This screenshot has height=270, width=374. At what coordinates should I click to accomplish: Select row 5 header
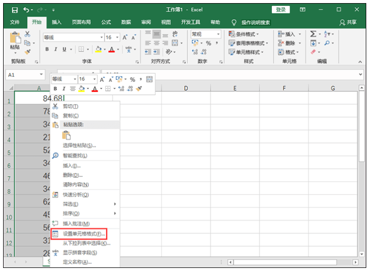click(9, 153)
